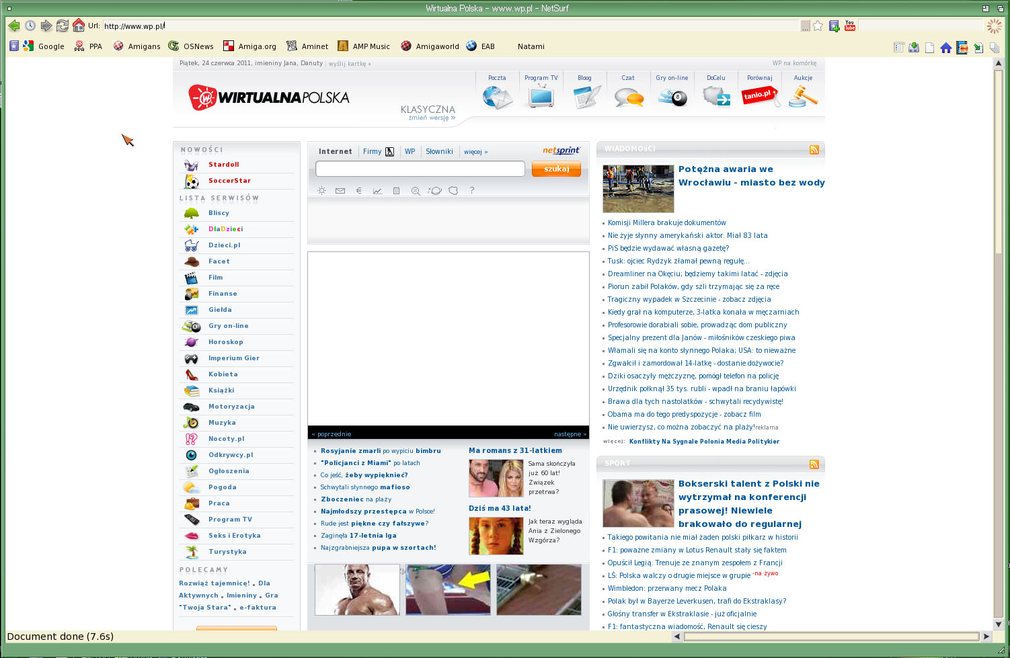Screen dimensions: 1010x658
Task: Click the list view icon in right toolbar
Action: (898, 48)
